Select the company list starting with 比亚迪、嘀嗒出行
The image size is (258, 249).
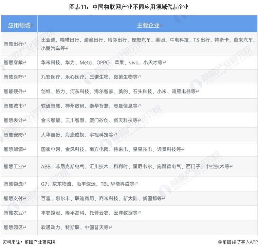pyautogui.click(x=148, y=44)
